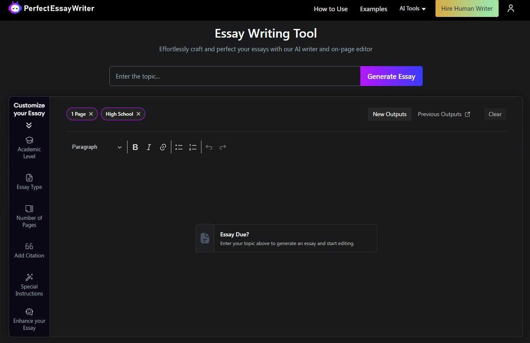Click the Essay Due? heading

234,234
